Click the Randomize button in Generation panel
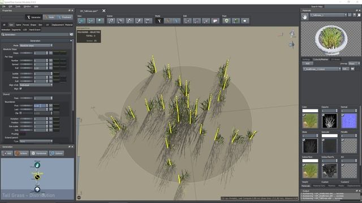 [x=39, y=153]
